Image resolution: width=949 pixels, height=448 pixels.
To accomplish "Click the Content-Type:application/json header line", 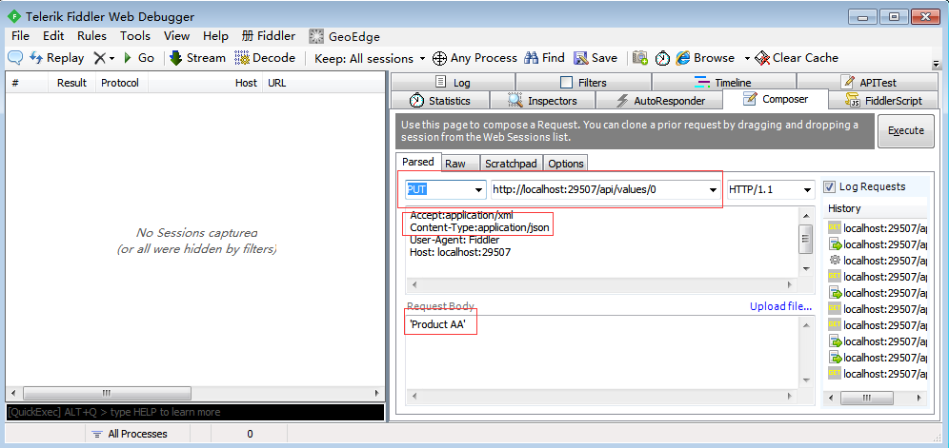I will coord(480,227).
